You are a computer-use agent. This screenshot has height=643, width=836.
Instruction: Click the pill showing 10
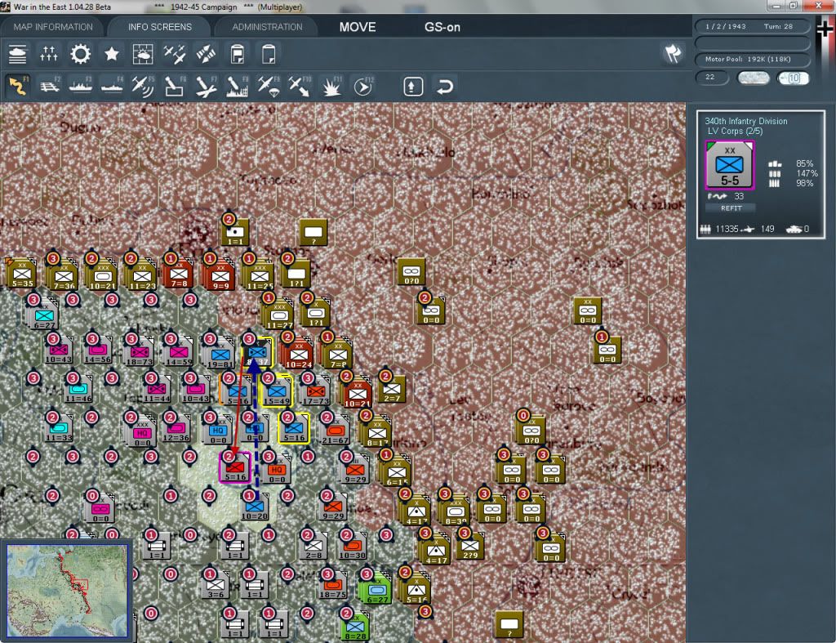[793, 78]
